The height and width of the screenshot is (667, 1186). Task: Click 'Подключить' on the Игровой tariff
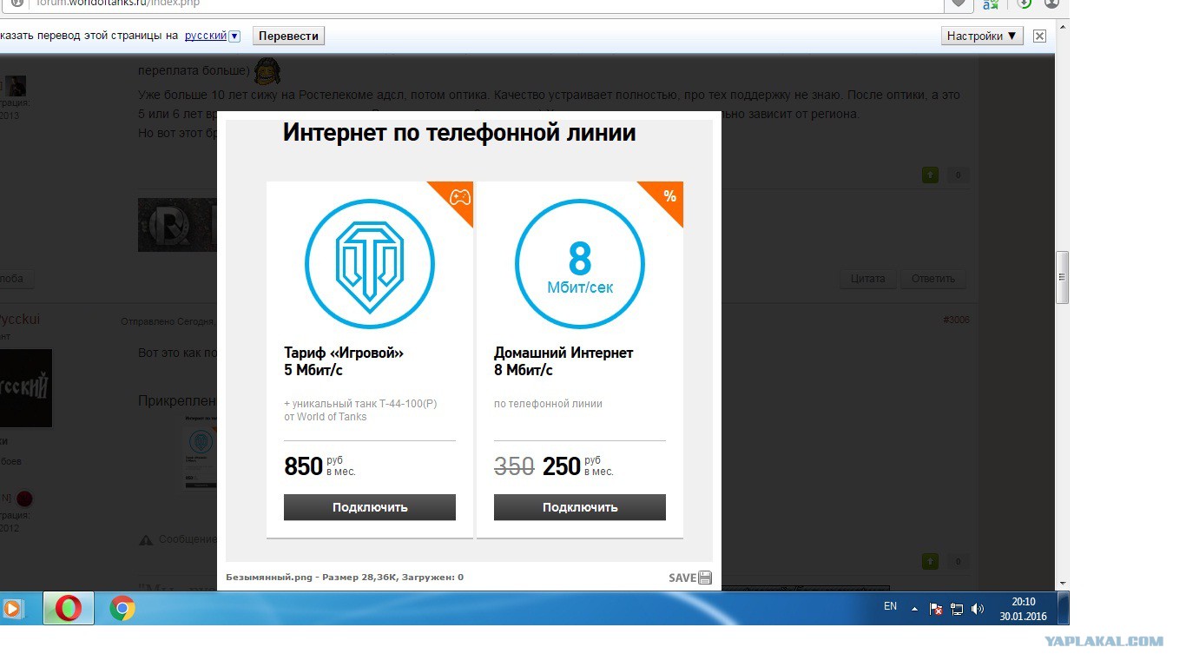pyautogui.click(x=370, y=507)
